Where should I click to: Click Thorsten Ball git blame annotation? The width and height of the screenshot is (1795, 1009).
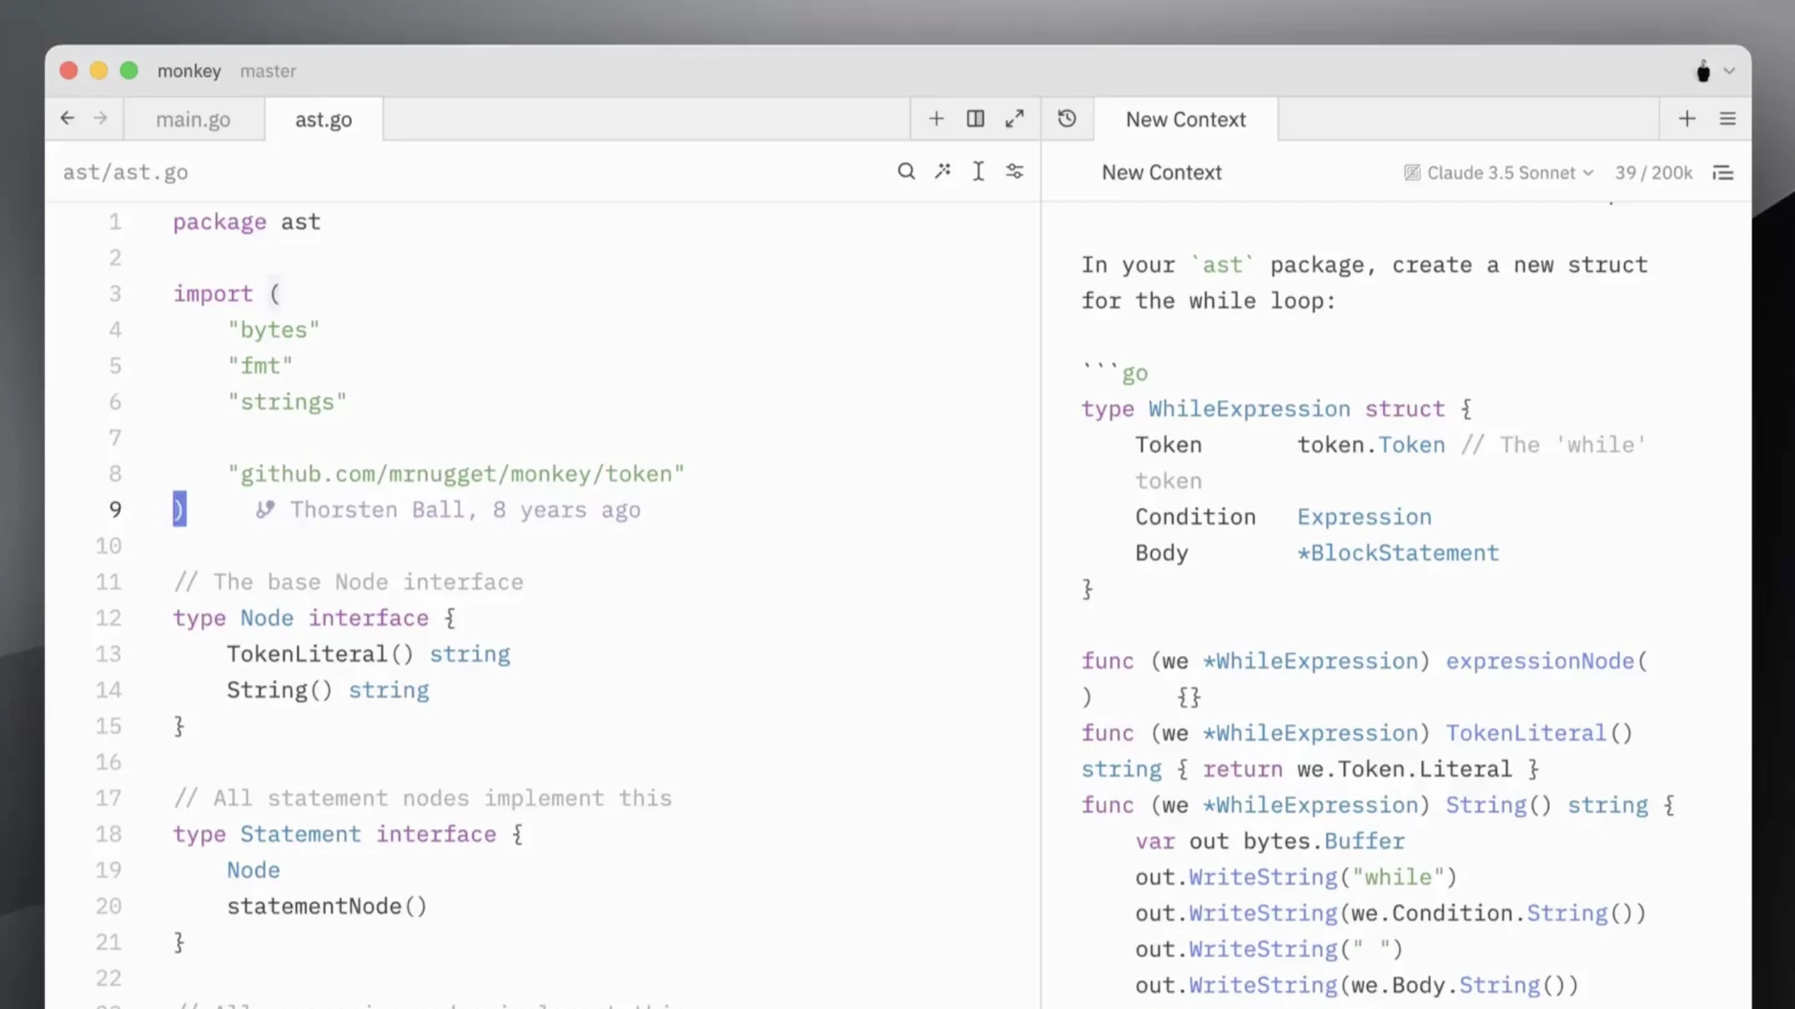pyautogui.click(x=450, y=510)
